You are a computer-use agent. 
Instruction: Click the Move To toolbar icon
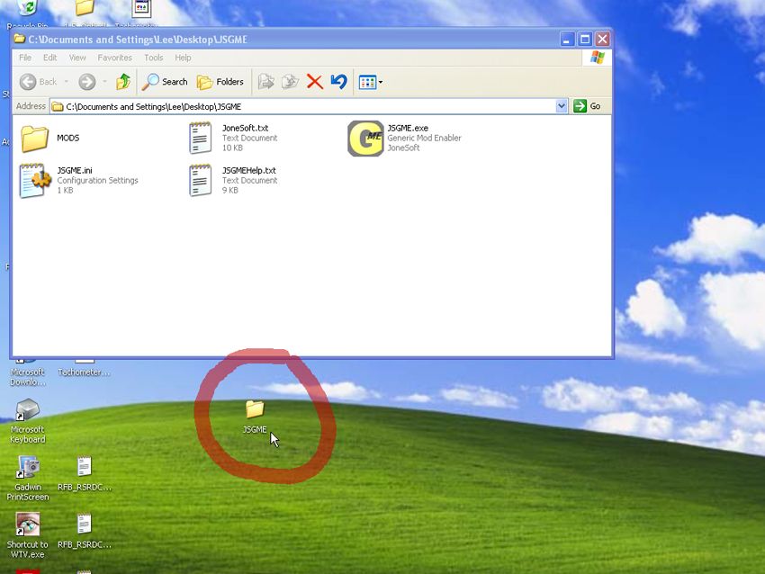[265, 82]
